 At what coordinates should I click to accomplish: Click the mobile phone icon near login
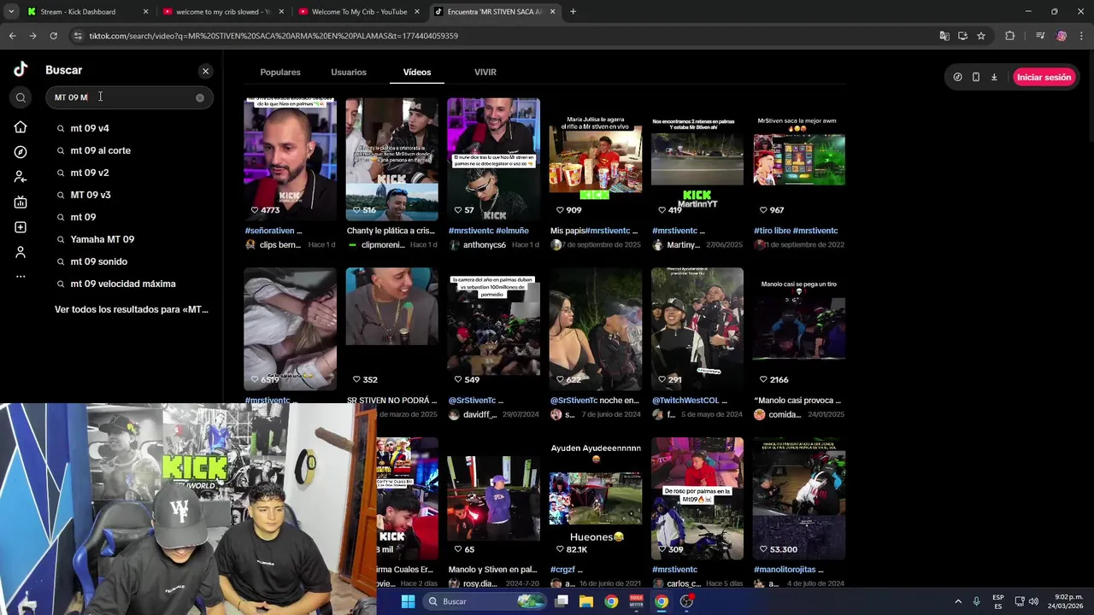(976, 77)
